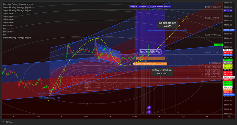The image size is (237, 125).
Task: Click the 0.4876625... blue trend value text
Action: click(49, 93)
